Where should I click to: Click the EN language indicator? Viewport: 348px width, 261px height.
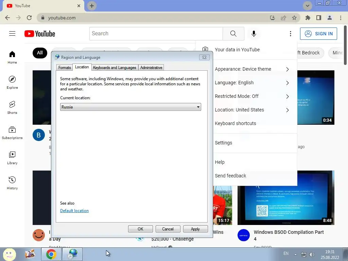click(x=286, y=254)
